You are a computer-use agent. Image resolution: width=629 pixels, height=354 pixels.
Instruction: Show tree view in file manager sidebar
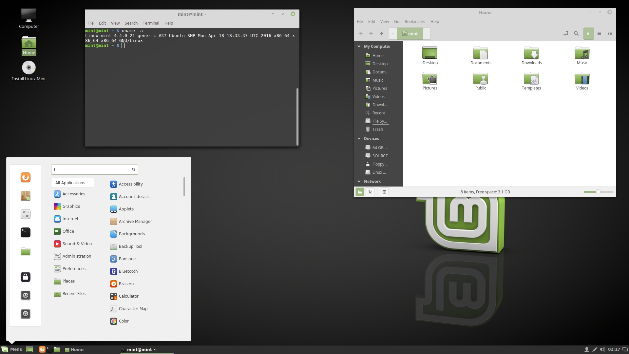[x=370, y=192]
